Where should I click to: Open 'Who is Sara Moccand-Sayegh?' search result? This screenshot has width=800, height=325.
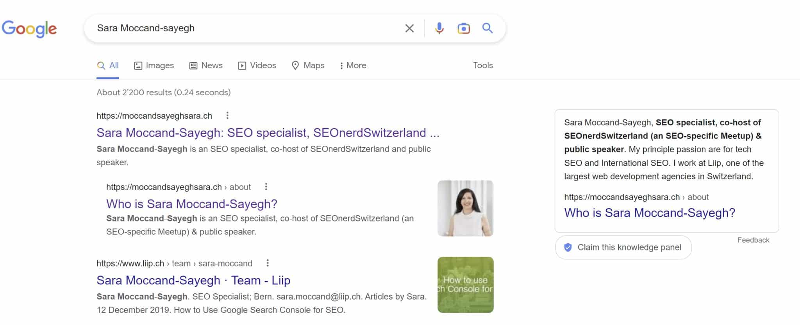pyautogui.click(x=192, y=204)
